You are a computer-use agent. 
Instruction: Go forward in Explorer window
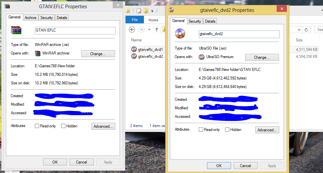click(141, 30)
